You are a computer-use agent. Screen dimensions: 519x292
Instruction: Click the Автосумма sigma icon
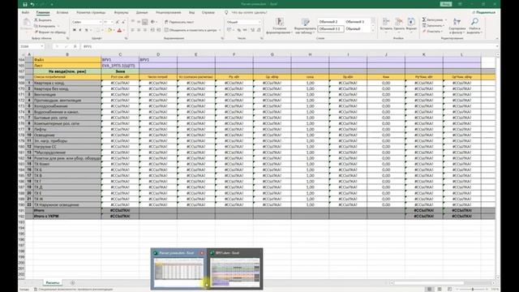click(x=424, y=19)
